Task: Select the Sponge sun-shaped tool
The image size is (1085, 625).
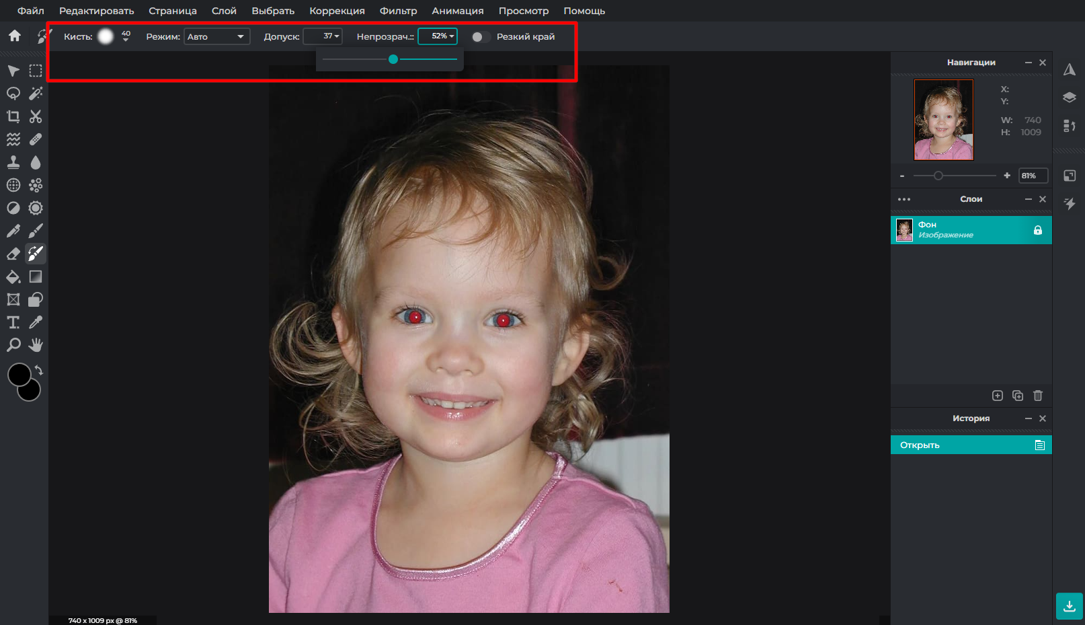Action: pos(36,208)
